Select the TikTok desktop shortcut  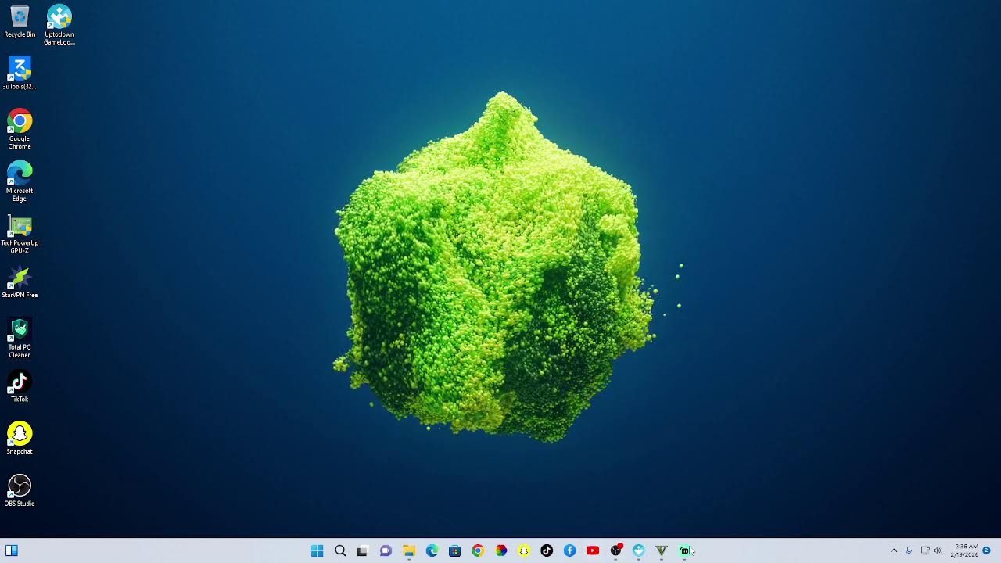pyautogui.click(x=20, y=386)
